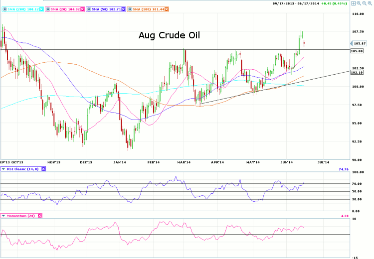Viewport: 374px width, 259px height.
Task: Close the Momentum (20) panel with its X
Action: [x=40, y=215]
